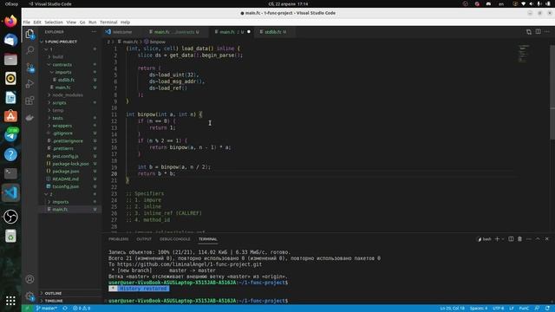
Task: Open the Extensions view in the activity bar
Action: tap(29, 101)
